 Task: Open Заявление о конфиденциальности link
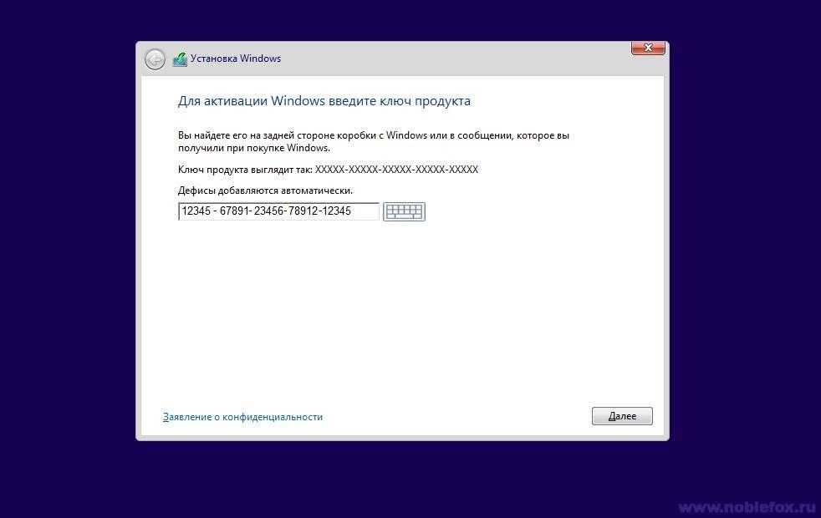coord(242,417)
